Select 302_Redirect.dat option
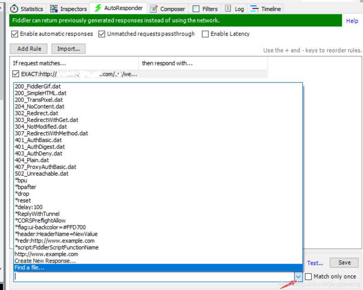This screenshot has width=363, height=290. point(158,113)
